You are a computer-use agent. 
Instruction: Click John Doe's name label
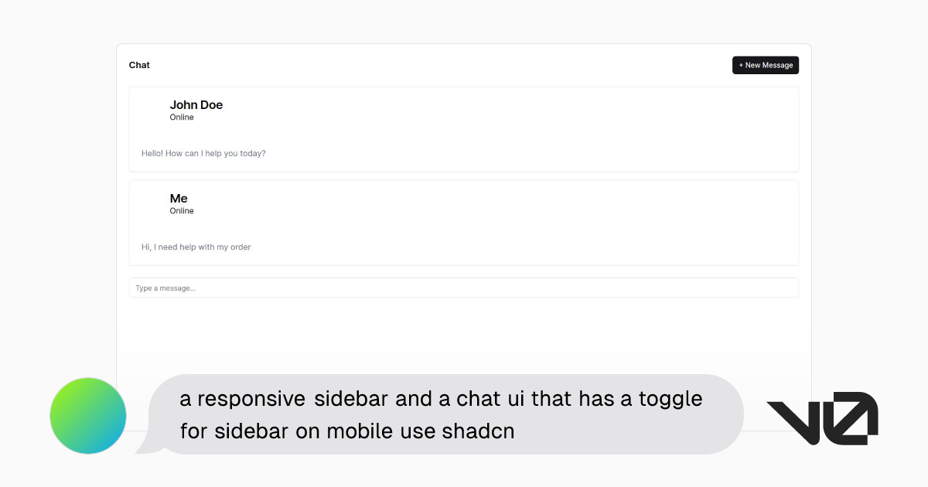pyautogui.click(x=196, y=104)
